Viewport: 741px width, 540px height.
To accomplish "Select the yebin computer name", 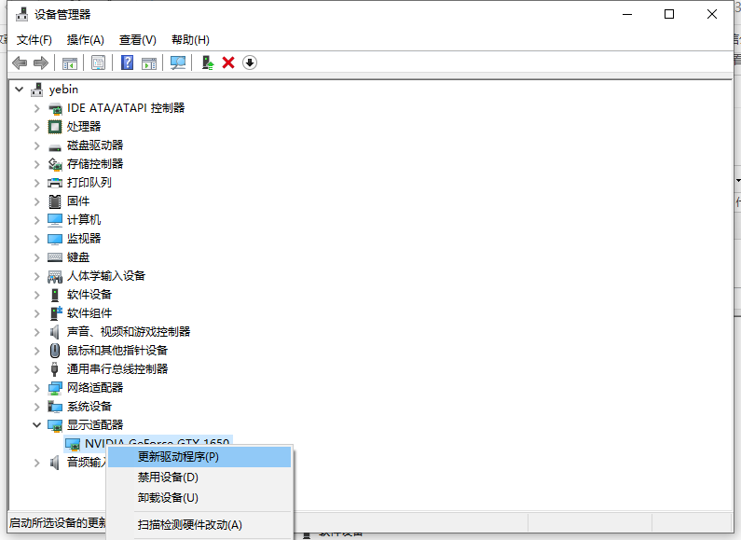I will [63, 90].
